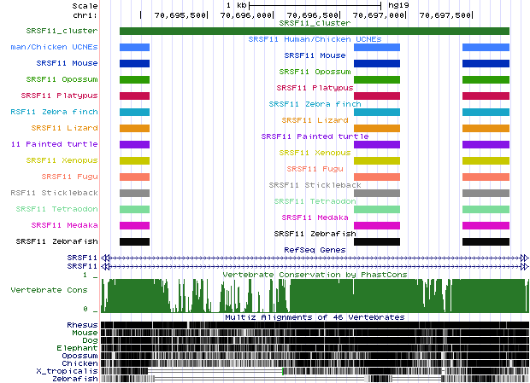
Task: Select the Rhesus alignment row label
Action: click(x=80, y=325)
